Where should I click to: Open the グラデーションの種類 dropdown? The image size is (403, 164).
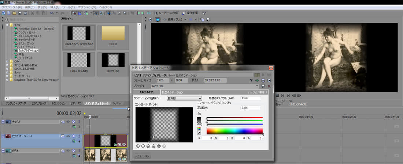200,99
